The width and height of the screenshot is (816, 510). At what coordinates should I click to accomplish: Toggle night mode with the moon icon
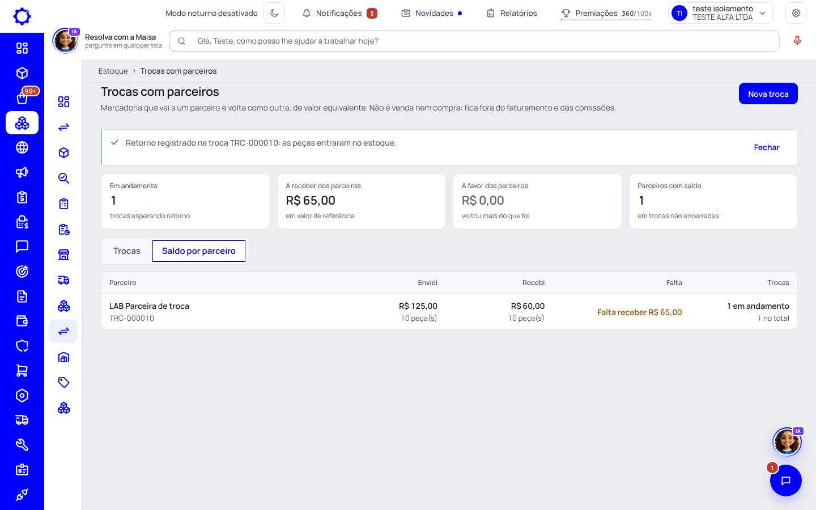274,13
